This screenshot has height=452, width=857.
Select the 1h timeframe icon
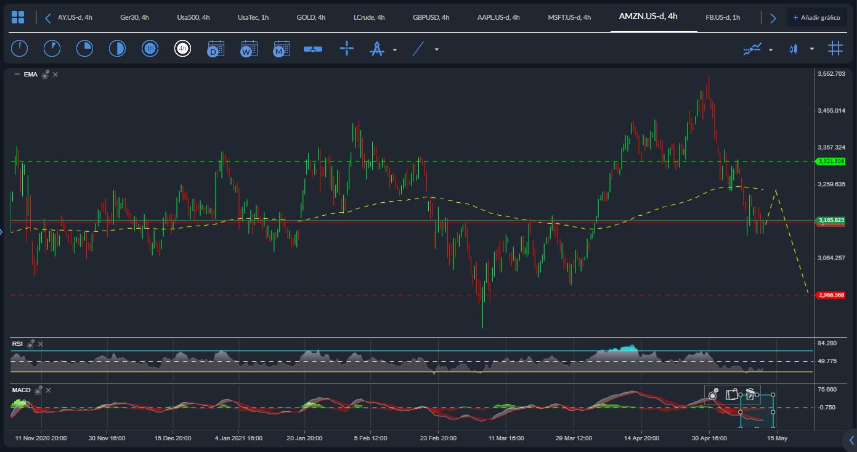pyautogui.click(x=150, y=48)
